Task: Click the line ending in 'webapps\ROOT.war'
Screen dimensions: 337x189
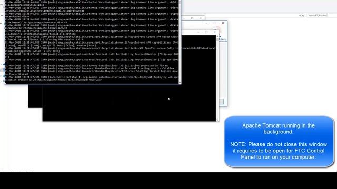Action: pyautogui.click(x=53, y=80)
